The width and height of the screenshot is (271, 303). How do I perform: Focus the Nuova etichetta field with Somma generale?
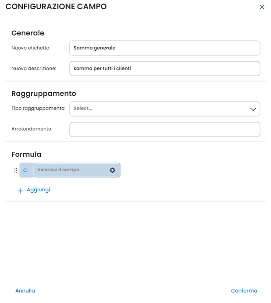pos(164,48)
